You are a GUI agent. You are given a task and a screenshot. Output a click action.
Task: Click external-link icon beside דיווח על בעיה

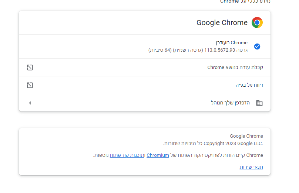pos(30,85)
